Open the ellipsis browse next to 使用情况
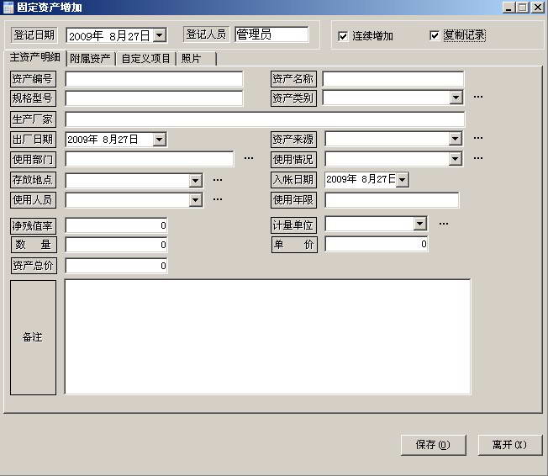This screenshot has height=476, width=548. (478, 158)
